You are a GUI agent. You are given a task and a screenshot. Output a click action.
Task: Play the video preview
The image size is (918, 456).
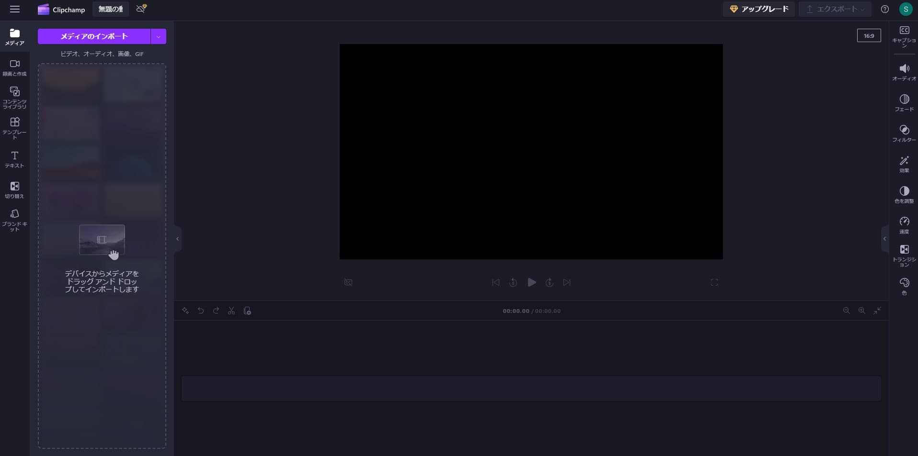click(531, 282)
